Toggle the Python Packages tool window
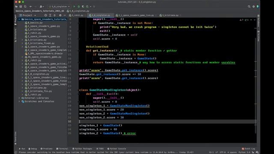Image resolution: width=274 pixels, height=154 pixels. click(82, 149)
